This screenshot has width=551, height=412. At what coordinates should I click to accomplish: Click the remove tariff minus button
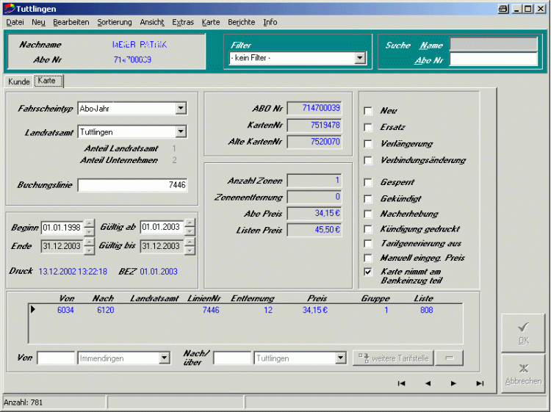pos(449,358)
